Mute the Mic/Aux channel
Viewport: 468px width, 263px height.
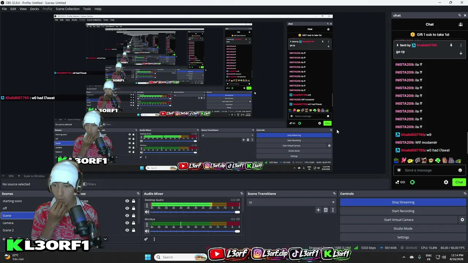coord(147,231)
